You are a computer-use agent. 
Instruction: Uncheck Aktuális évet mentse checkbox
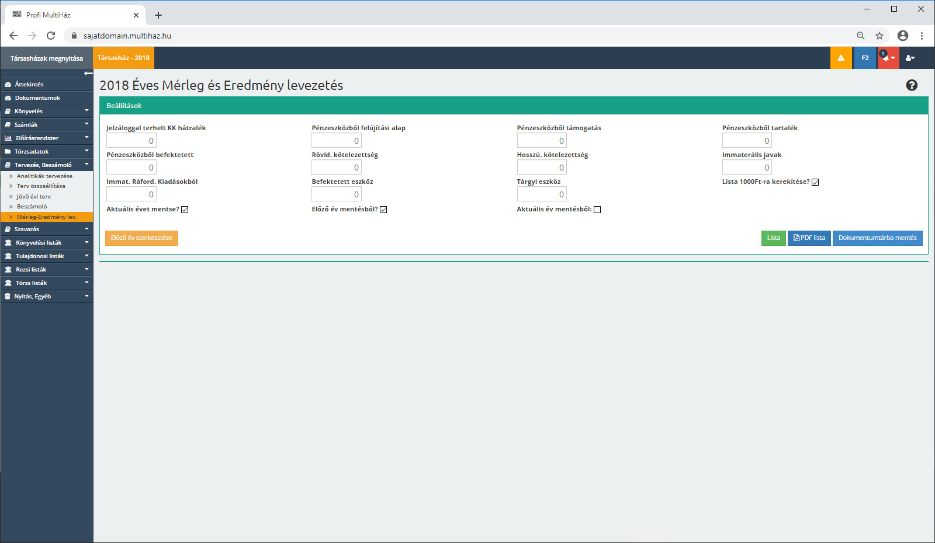185,210
